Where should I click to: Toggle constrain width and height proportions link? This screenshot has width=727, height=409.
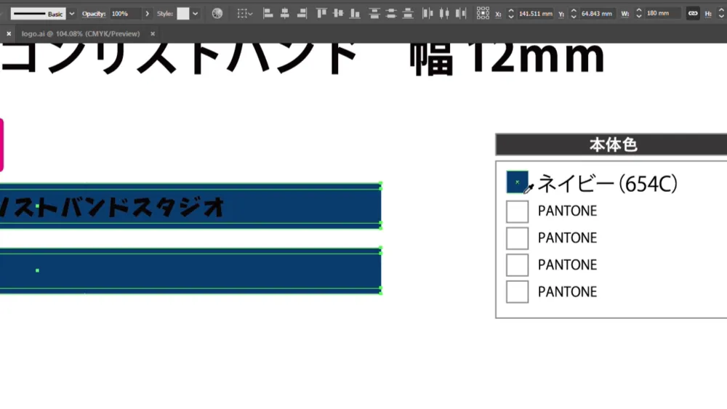pyautogui.click(x=693, y=13)
